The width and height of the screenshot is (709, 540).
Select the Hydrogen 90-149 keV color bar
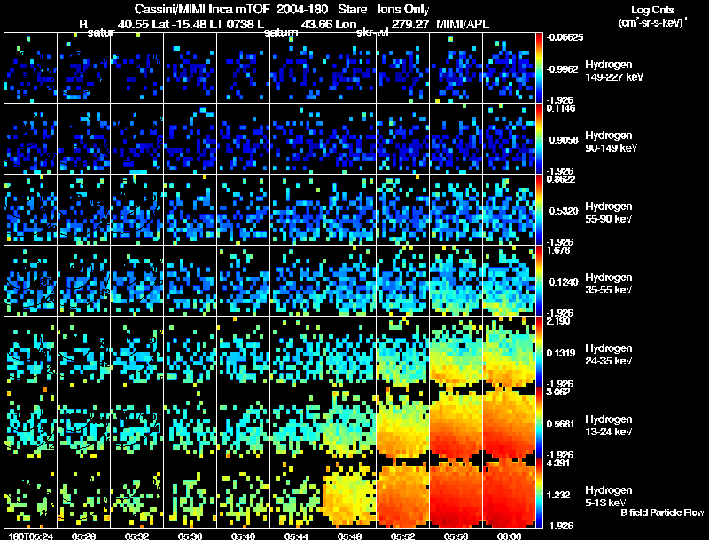click(539, 139)
